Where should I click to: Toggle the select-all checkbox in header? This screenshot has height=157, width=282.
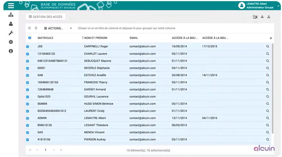tap(30, 38)
